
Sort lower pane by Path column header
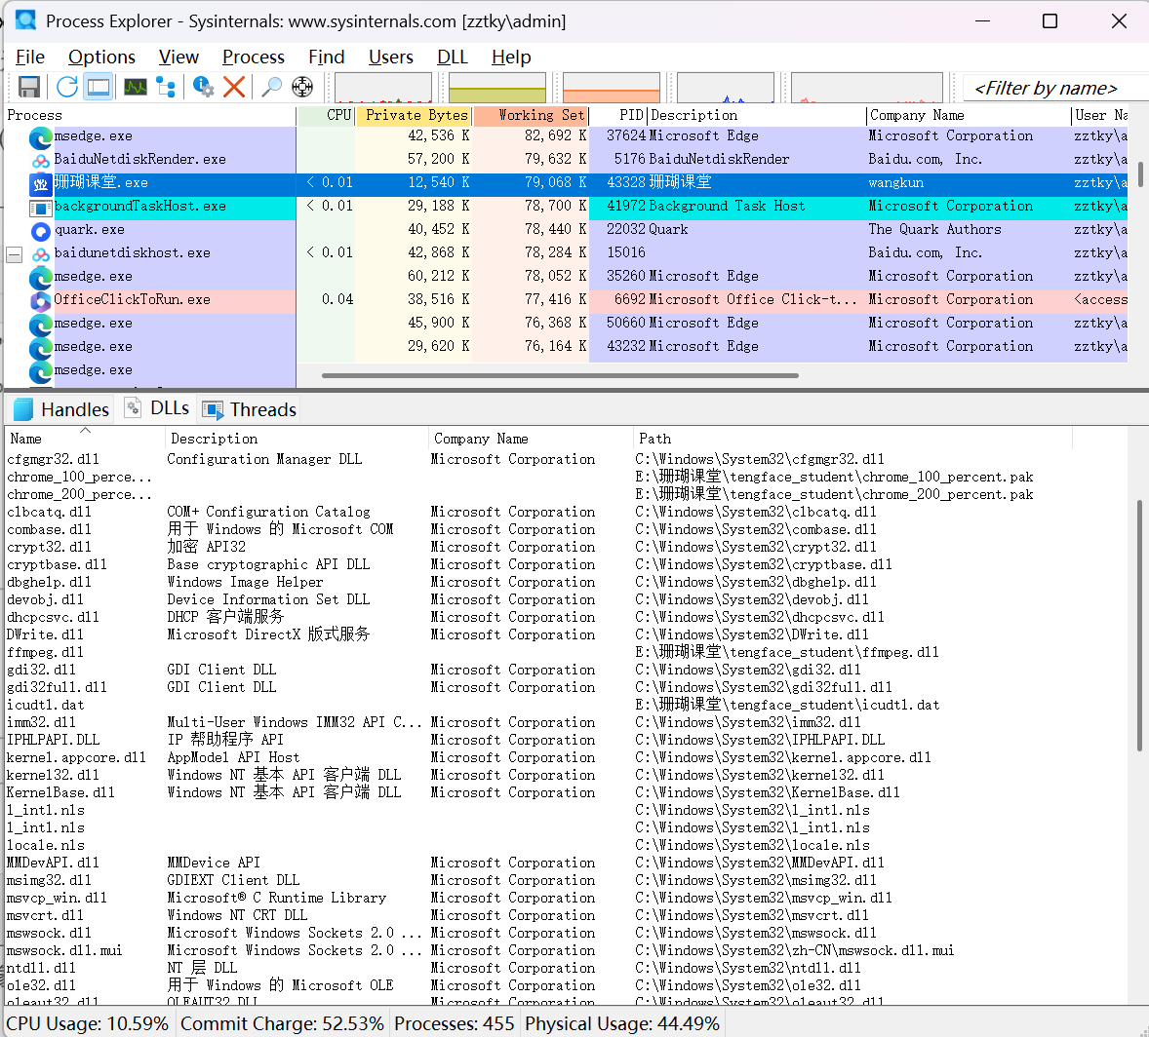852,439
